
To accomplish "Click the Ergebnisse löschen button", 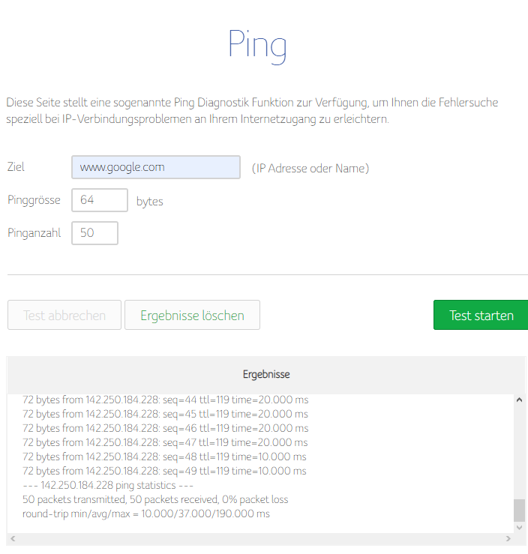I will click(x=192, y=316).
